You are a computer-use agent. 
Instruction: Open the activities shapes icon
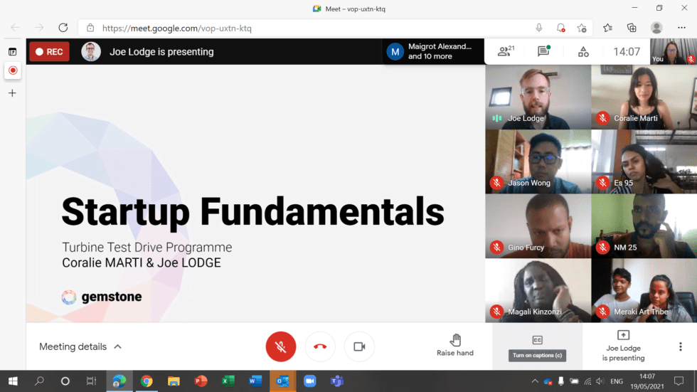point(583,52)
